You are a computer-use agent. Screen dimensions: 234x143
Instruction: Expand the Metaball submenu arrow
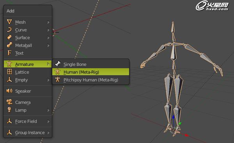[48, 45]
